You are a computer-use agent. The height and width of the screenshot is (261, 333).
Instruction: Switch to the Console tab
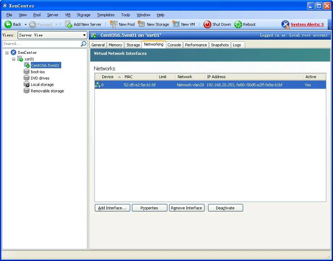coord(174,45)
